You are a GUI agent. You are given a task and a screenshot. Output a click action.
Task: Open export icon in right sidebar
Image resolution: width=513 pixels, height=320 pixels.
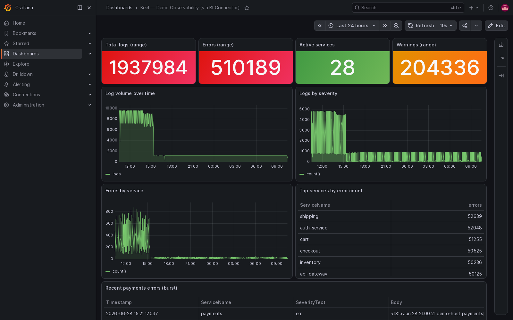click(501, 45)
